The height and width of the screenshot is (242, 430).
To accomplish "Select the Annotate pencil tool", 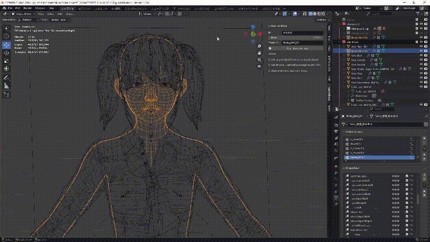I will point(7,77).
